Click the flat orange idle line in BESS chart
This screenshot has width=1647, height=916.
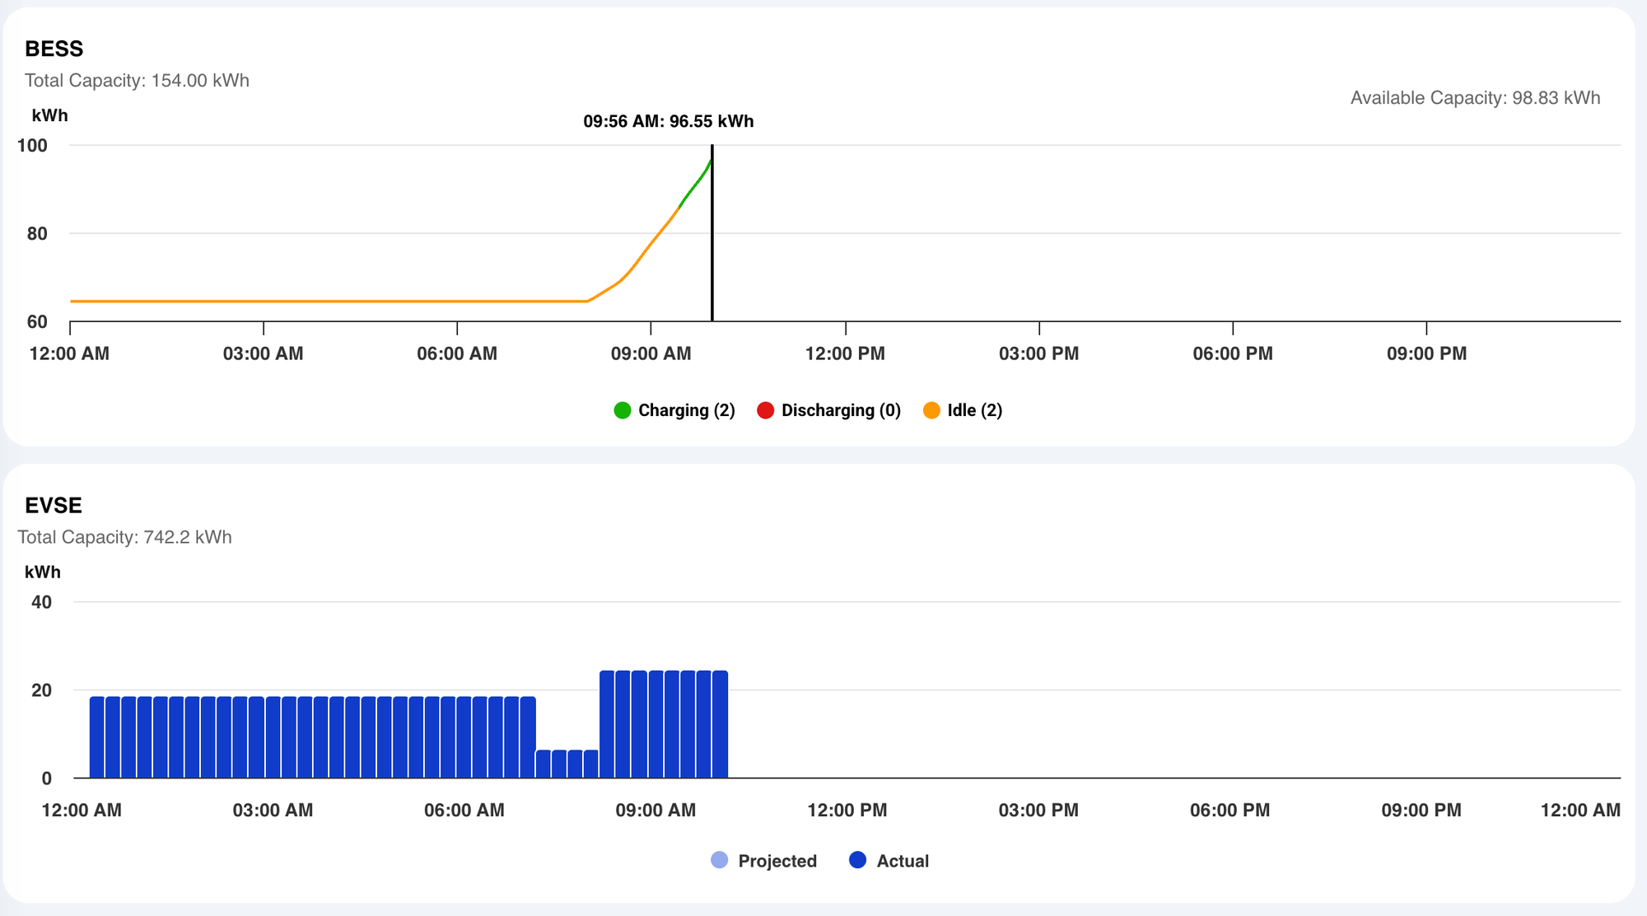[329, 301]
